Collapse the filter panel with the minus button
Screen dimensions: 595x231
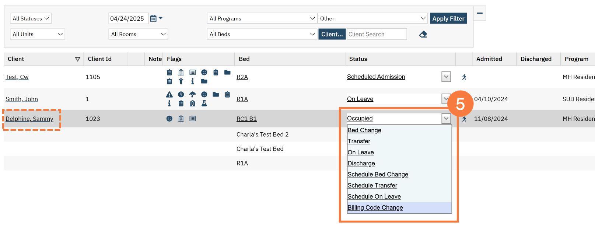click(x=480, y=13)
